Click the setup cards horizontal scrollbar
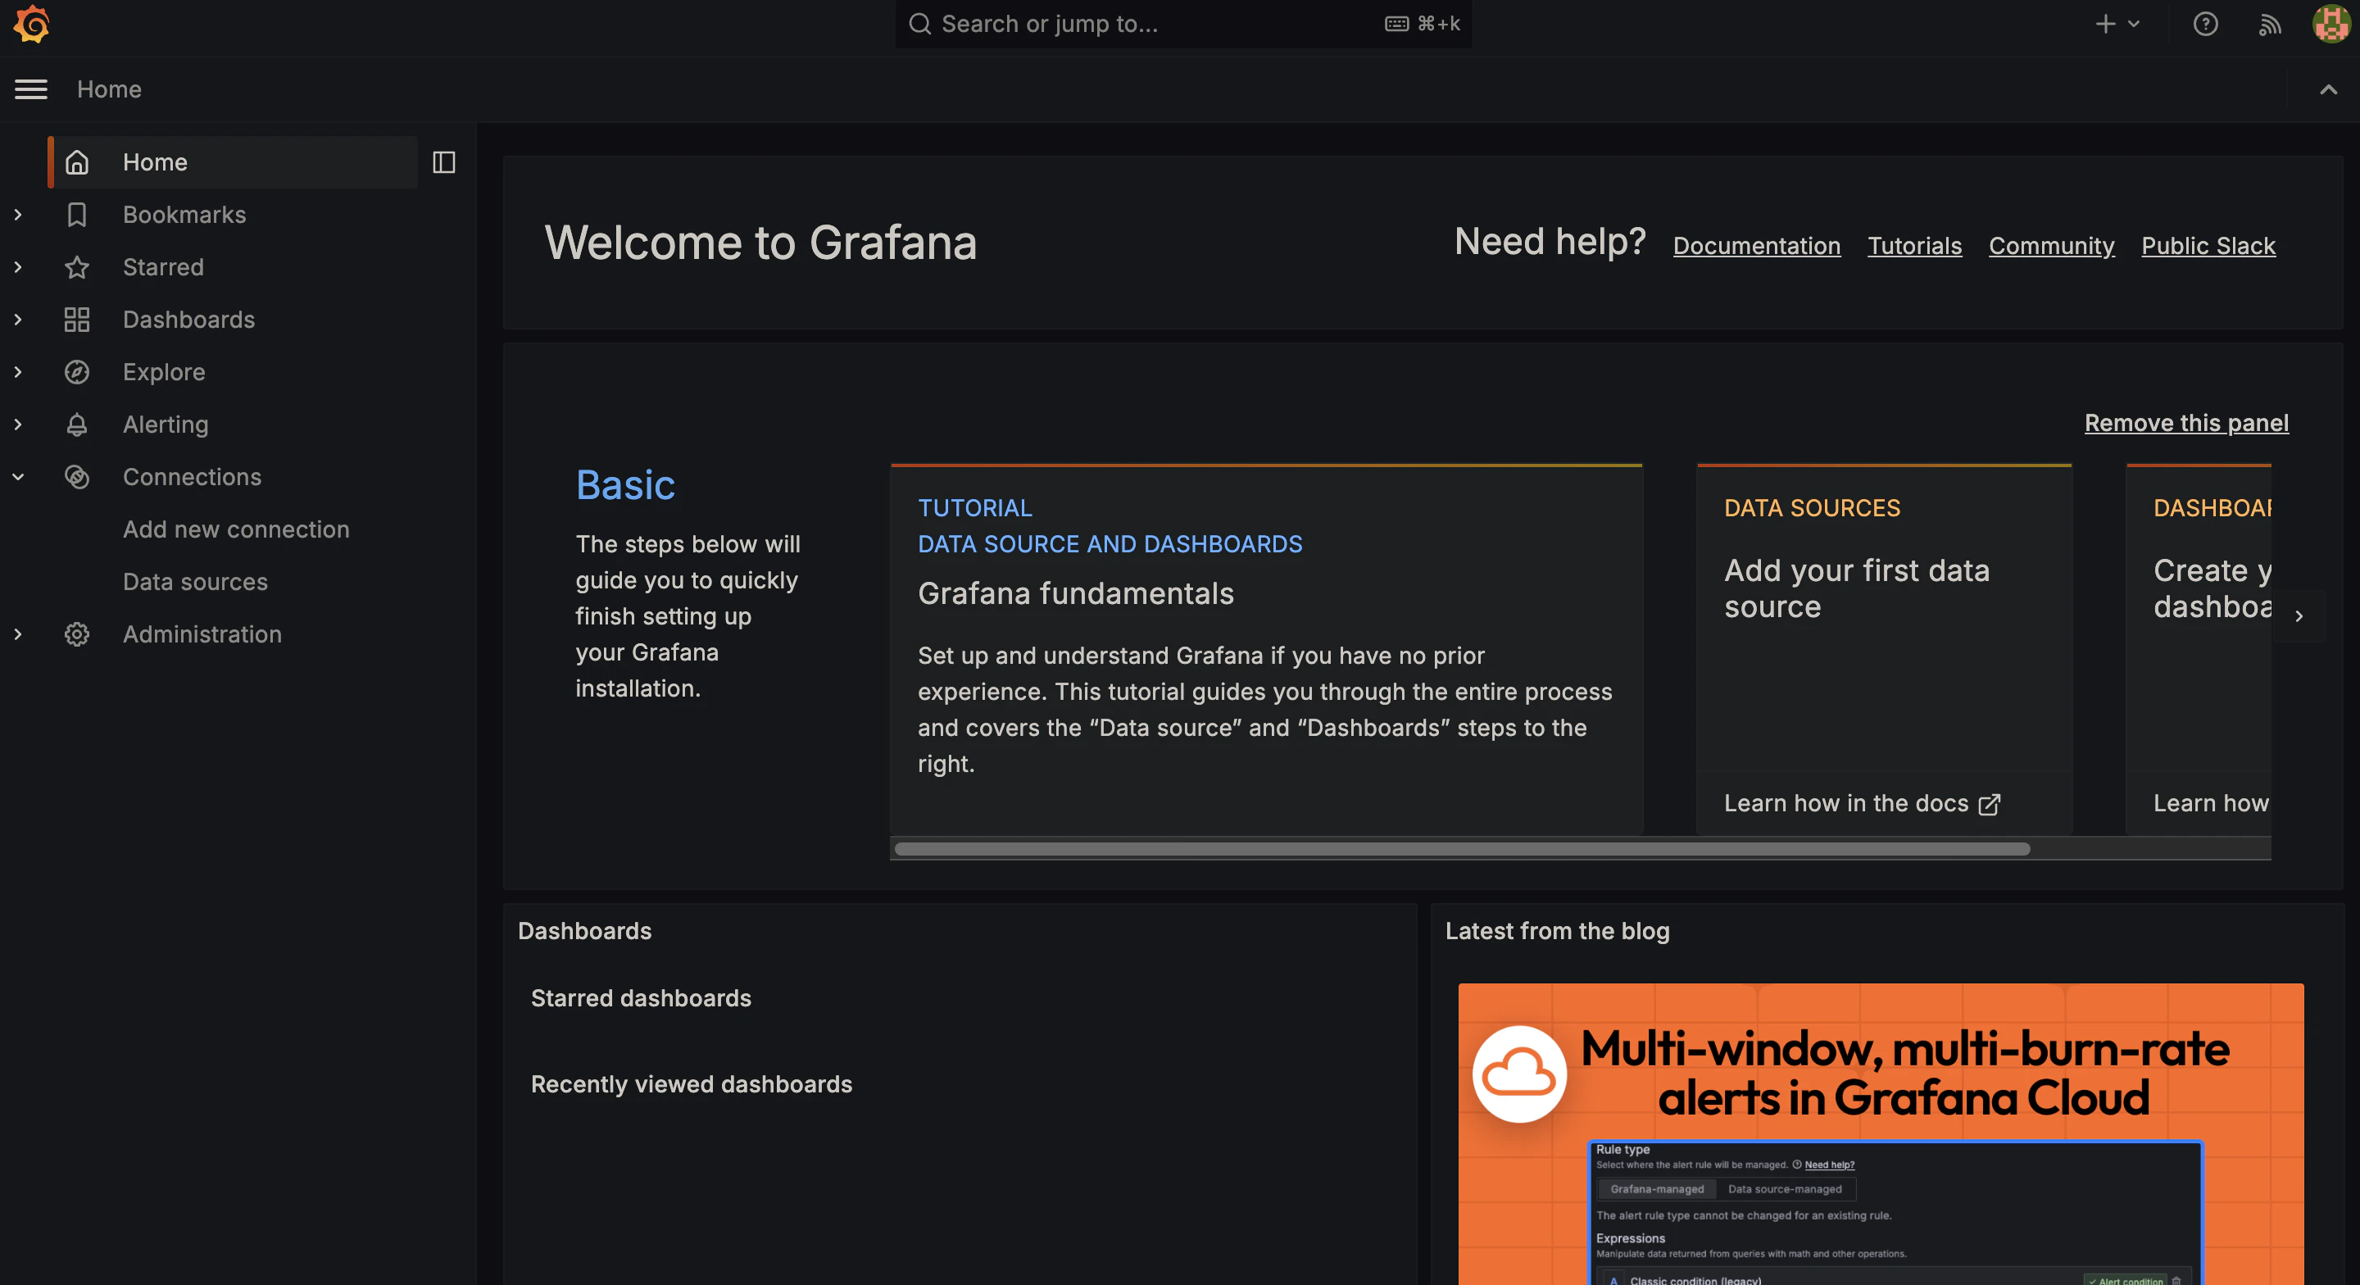Screen dimensions: 2360x1285 pos(1461,849)
